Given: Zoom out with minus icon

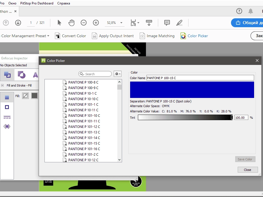Looking at the screenshot, I should (x=83, y=22).
